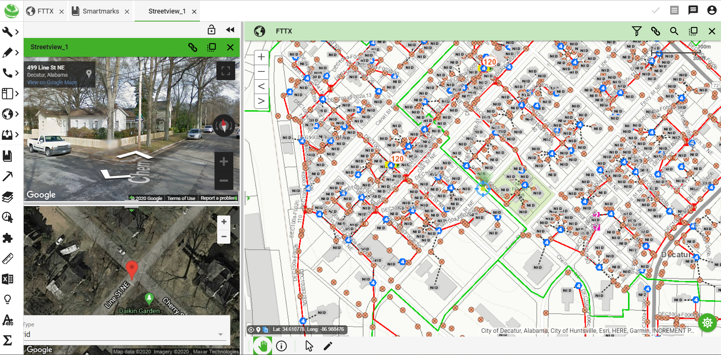Image resolution: width=721 pixels, height=355 pixels.
Task: Open the layers panel from sidebar
Action: click(x=8, y=197)
